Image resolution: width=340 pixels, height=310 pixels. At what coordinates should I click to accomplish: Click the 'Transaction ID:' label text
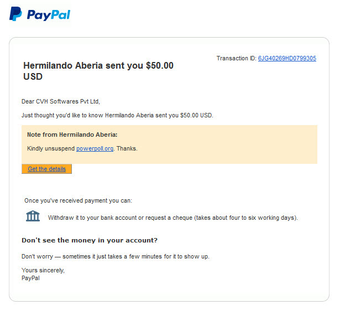coord(237,58)
